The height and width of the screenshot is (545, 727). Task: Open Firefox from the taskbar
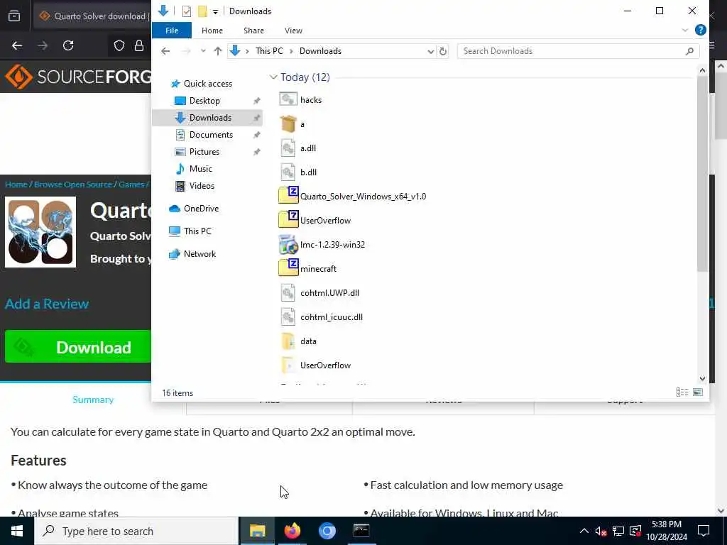pyautogui.click(x=292, y=531)
